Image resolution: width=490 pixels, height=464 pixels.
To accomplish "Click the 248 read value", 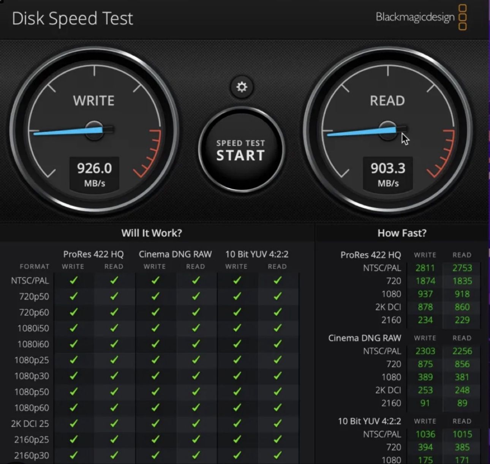I will click(x=462, y=390).
